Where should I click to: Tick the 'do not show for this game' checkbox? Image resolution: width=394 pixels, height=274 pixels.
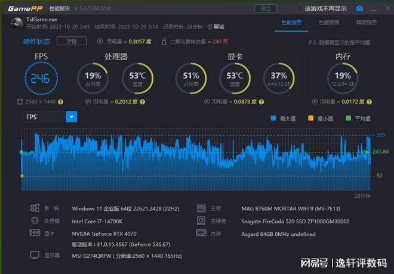coord(300,8)
